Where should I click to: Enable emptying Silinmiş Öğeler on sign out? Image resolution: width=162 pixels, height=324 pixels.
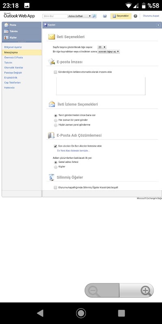[55, 188]
